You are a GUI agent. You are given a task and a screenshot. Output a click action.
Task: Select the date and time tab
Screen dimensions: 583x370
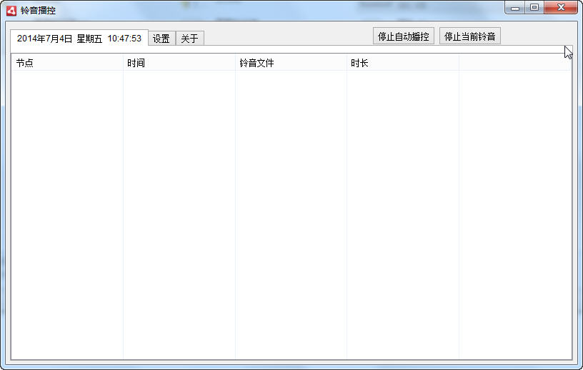(79, 39)
